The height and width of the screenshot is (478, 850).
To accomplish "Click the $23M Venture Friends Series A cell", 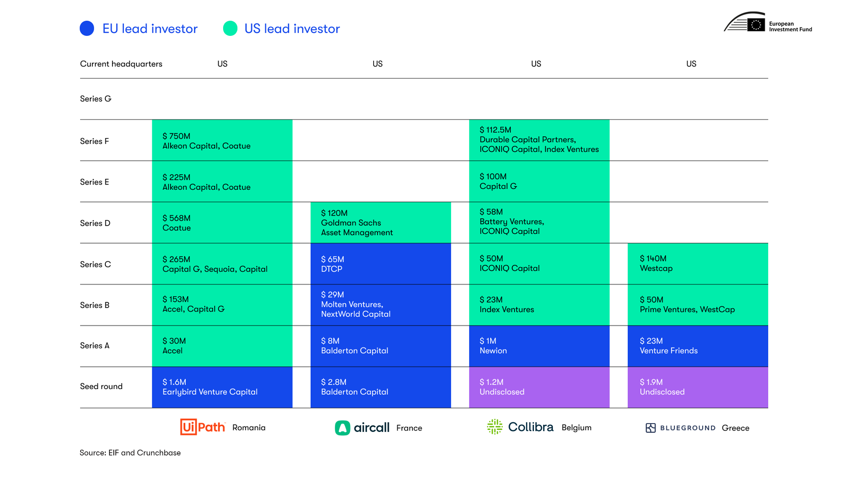I will click(x=697, y=346).
